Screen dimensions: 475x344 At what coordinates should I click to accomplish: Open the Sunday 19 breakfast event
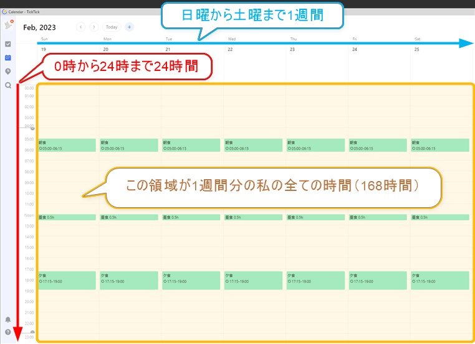67,146
